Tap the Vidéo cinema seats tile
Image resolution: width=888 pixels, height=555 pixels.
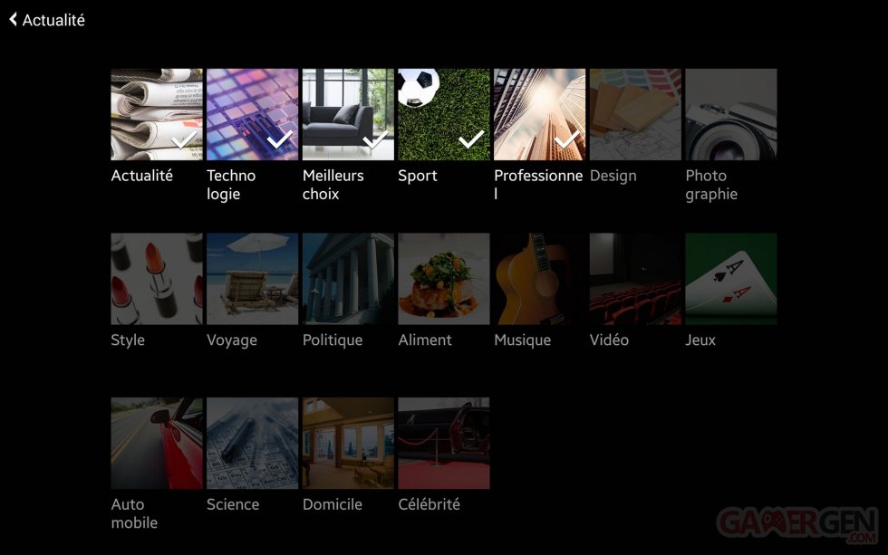coord(635,279)
